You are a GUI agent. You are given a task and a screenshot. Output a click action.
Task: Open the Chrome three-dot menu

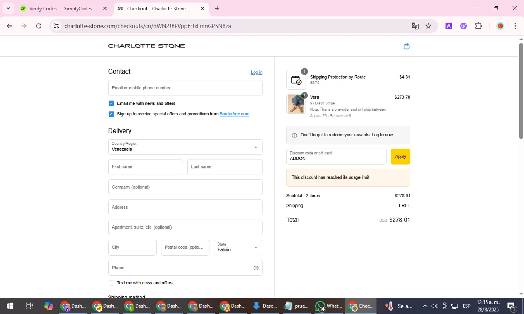[515, 26]
